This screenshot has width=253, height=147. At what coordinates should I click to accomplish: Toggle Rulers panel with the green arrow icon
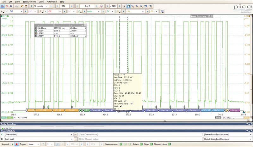click(141, 144)
